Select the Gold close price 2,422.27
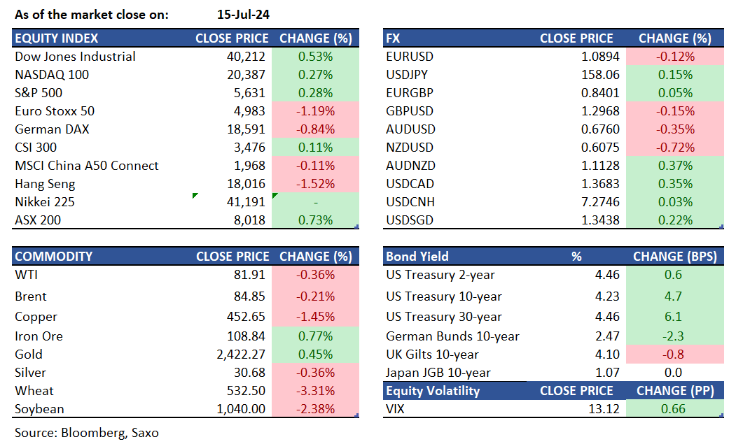 point(238,355)
